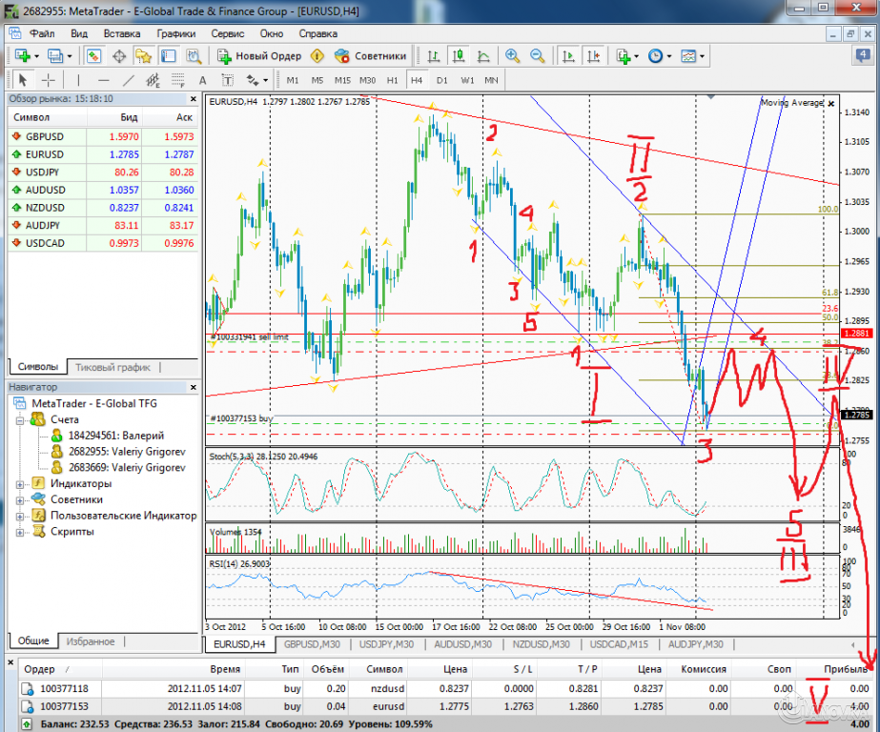
Task: Toggle chart auto scroll
Action: (566, 56)
